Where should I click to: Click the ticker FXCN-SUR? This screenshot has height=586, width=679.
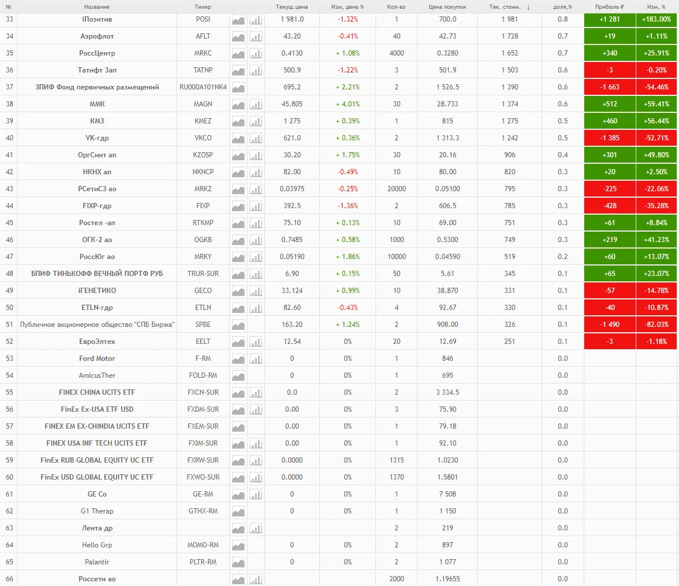coord(203,392)
